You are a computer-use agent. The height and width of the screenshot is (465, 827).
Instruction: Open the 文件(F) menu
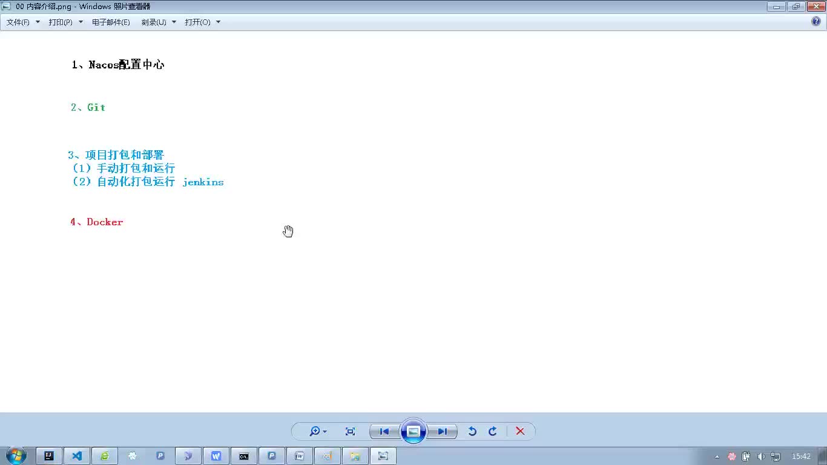(x=23, y=22)
